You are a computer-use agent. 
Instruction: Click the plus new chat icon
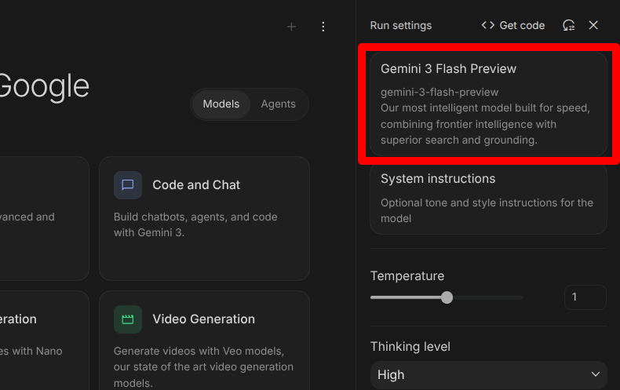click(291, 27)
